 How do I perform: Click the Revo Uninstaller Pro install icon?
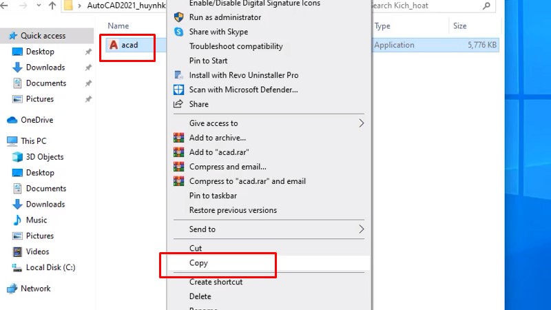178,75
